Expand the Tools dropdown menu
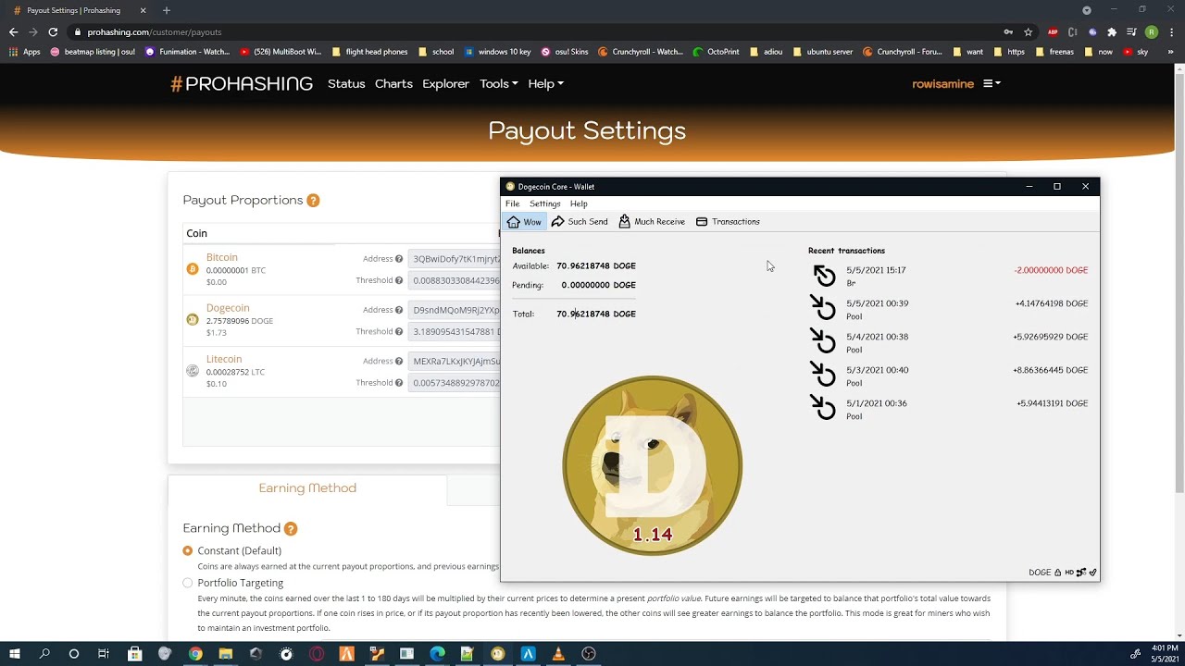Screen dimensions: 1185x666 pos(498,84)
